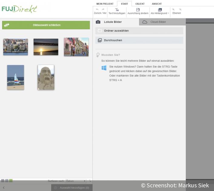Click the folder icon in Ordner auswählen

(100, 31)
